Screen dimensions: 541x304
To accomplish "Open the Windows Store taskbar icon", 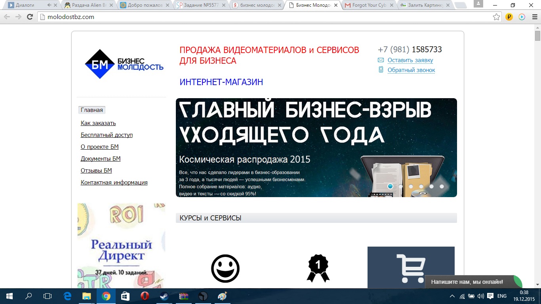I will (x=125, y=296).
